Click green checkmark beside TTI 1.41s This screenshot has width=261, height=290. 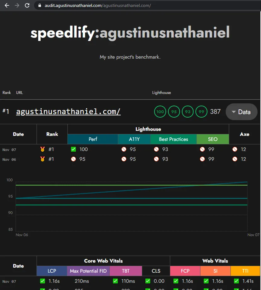pyautogui.click(x=236, y=281)
